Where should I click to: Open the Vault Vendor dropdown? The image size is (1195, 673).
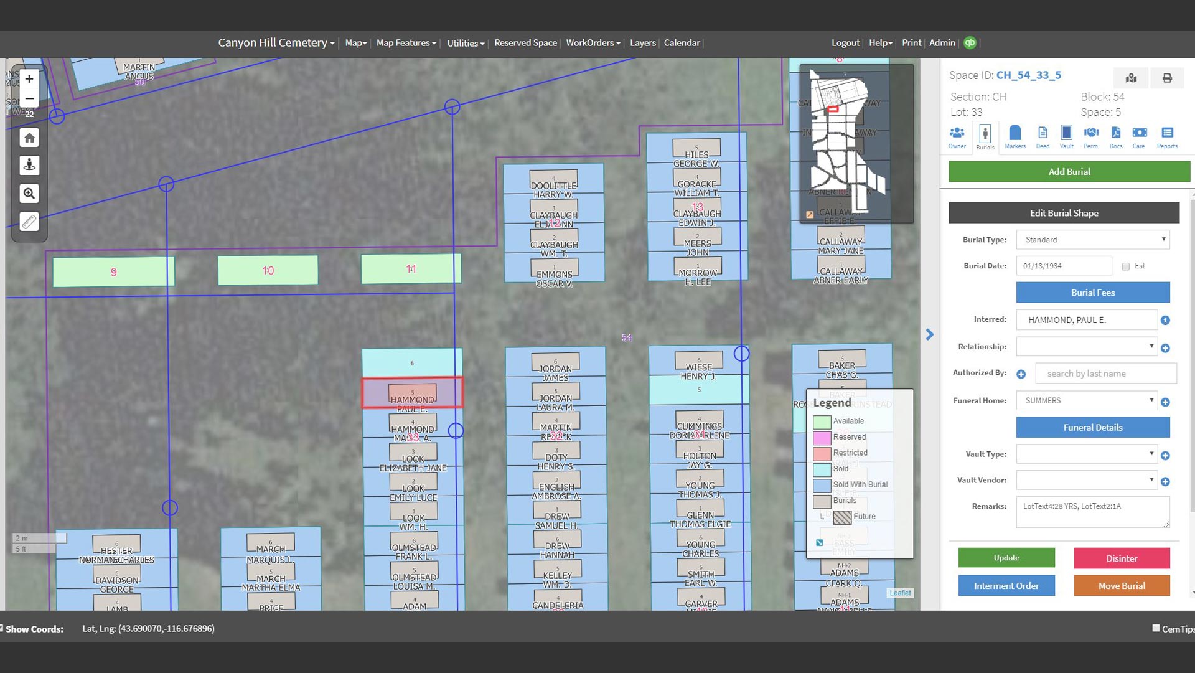click(x=1087, y=480)
